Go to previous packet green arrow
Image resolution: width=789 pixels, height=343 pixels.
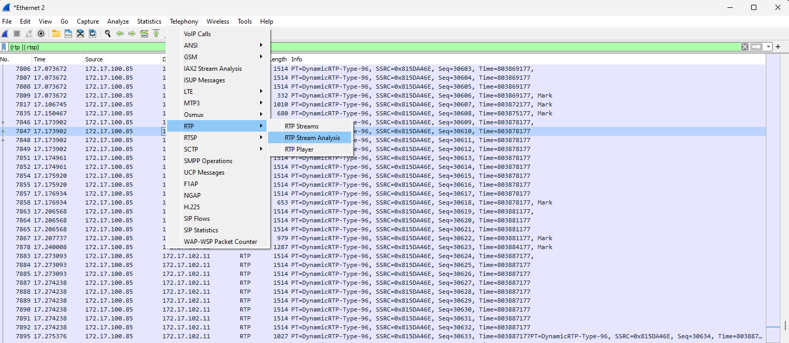120,34
